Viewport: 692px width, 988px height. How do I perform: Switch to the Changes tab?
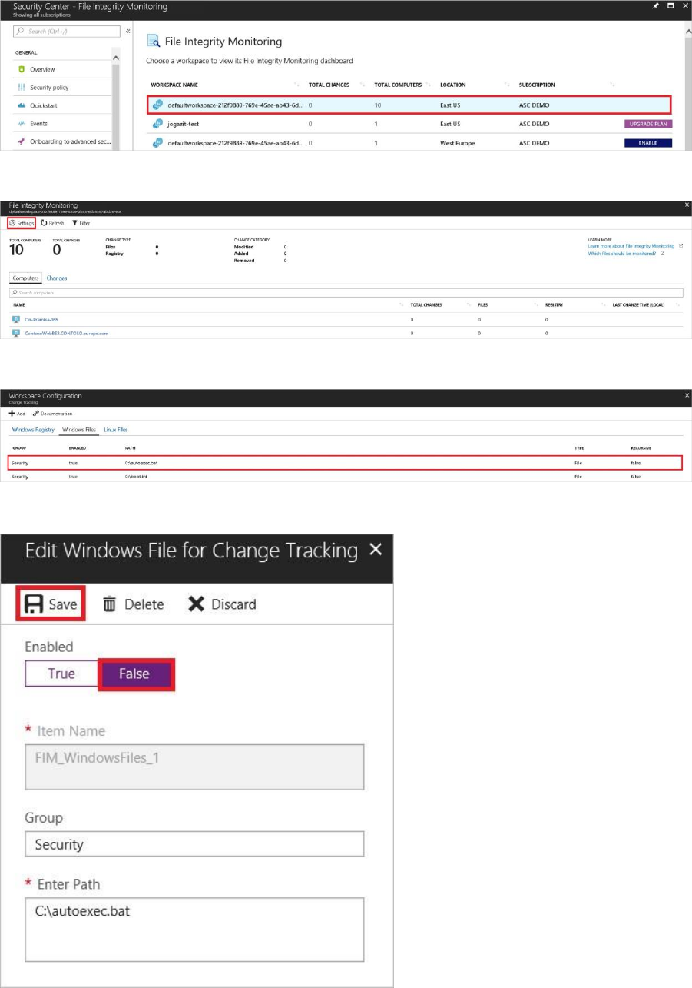tap(56, 278)
